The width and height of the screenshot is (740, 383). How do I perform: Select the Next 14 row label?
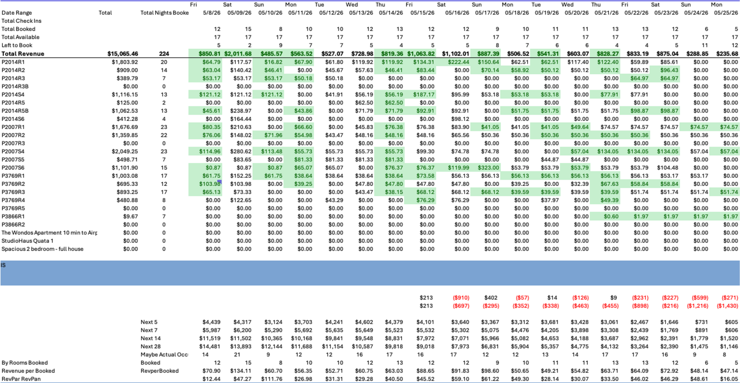[151, 338]
